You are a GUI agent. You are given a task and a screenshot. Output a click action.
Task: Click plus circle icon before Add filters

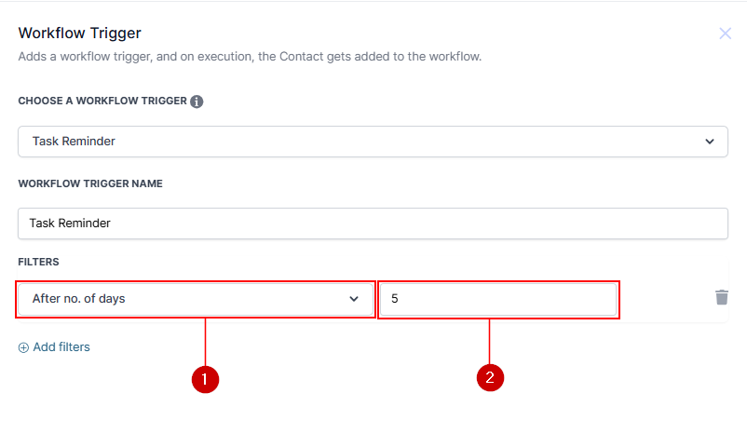(x=23, y=347)
